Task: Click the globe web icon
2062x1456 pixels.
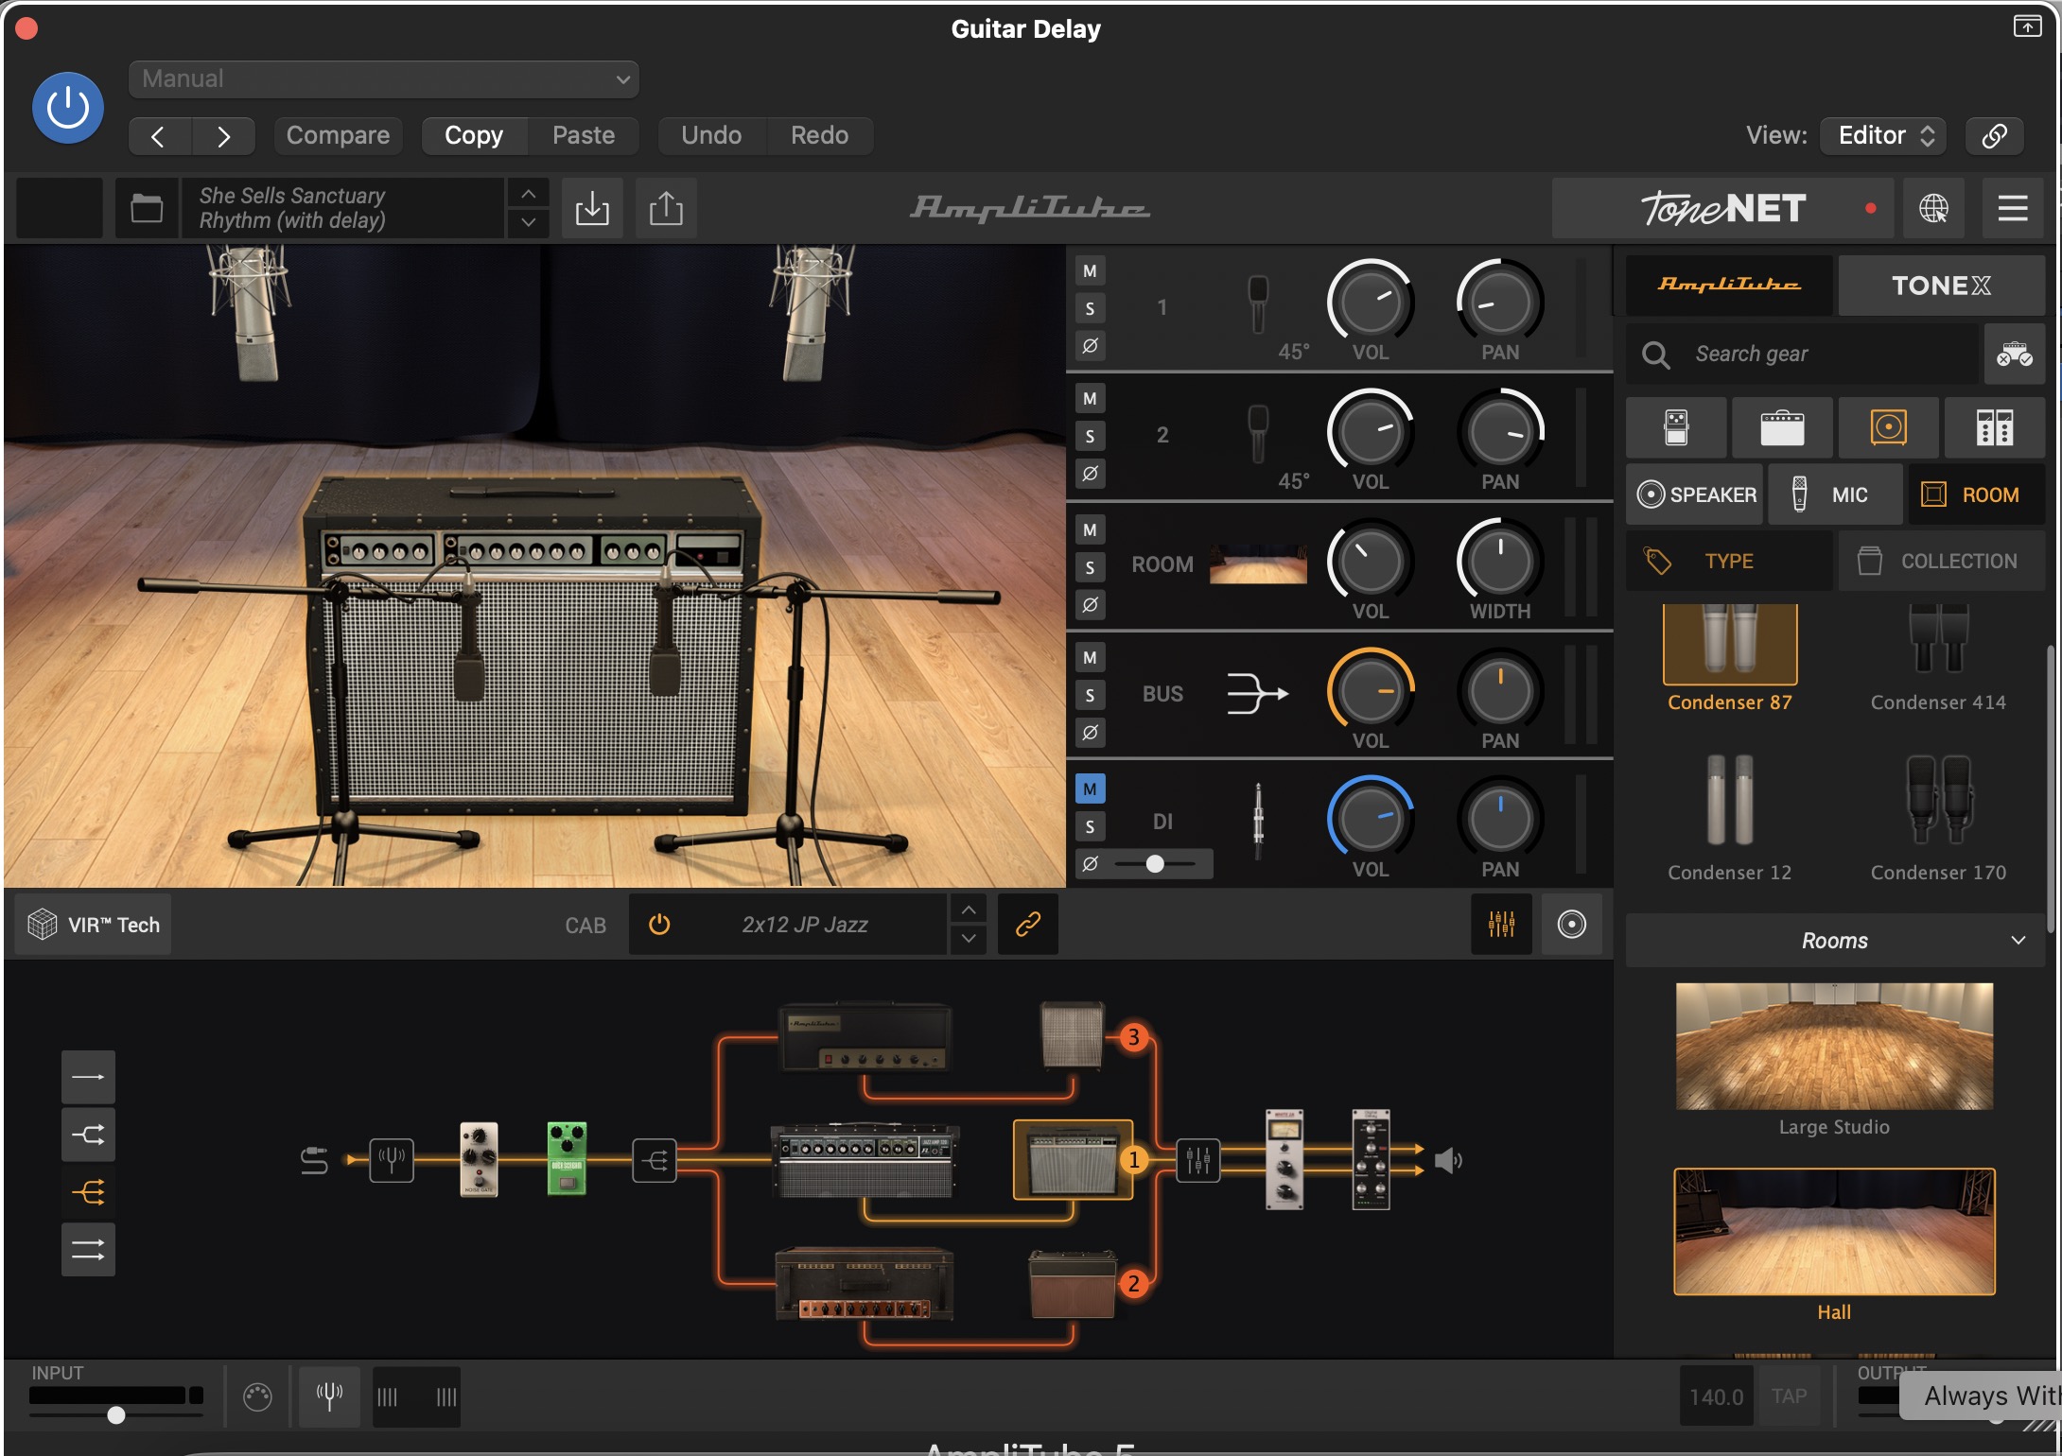Action: point(1933,208)
